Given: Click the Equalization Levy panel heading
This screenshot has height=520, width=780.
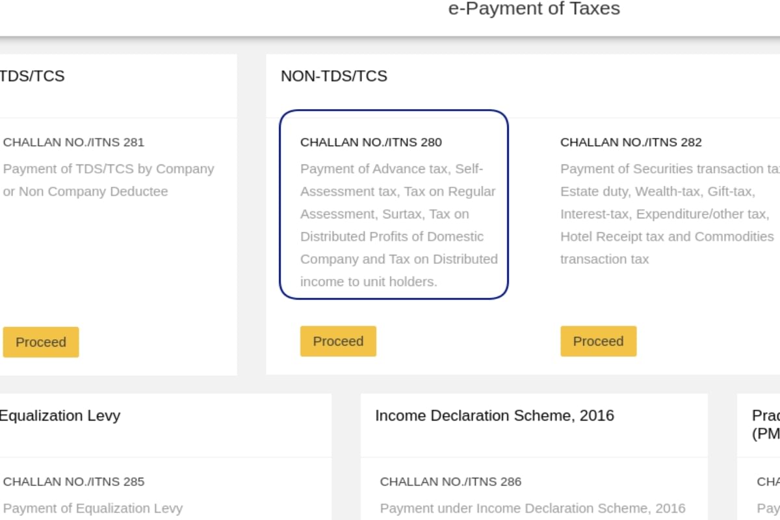Looking at the screenshot, I should (60, 415).
